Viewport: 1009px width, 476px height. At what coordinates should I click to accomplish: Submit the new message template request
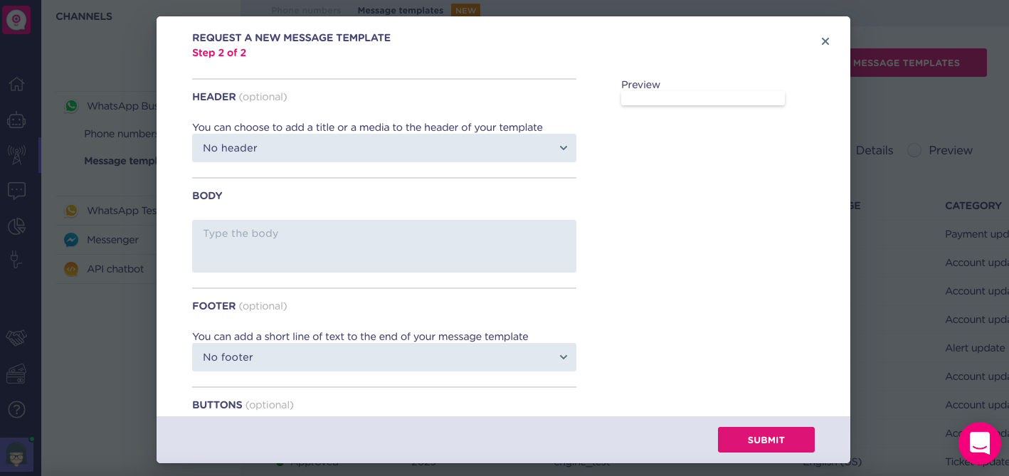(766, 440)
